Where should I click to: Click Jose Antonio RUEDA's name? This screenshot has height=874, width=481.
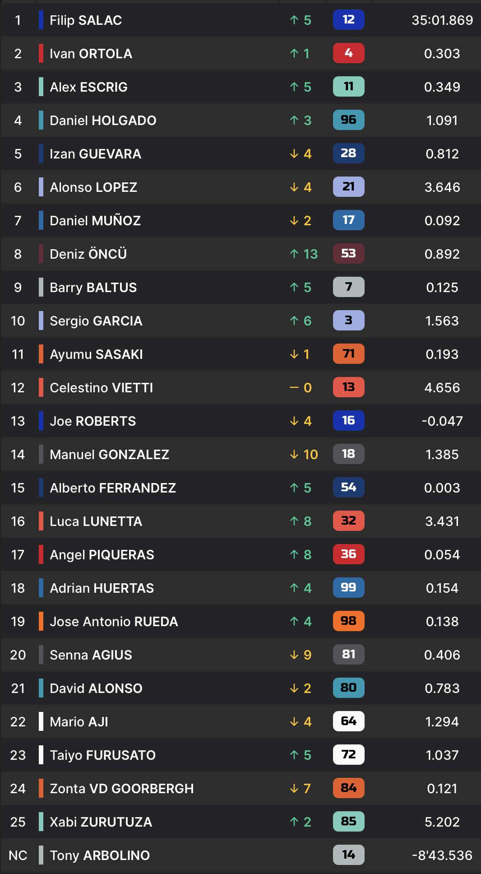114,622
